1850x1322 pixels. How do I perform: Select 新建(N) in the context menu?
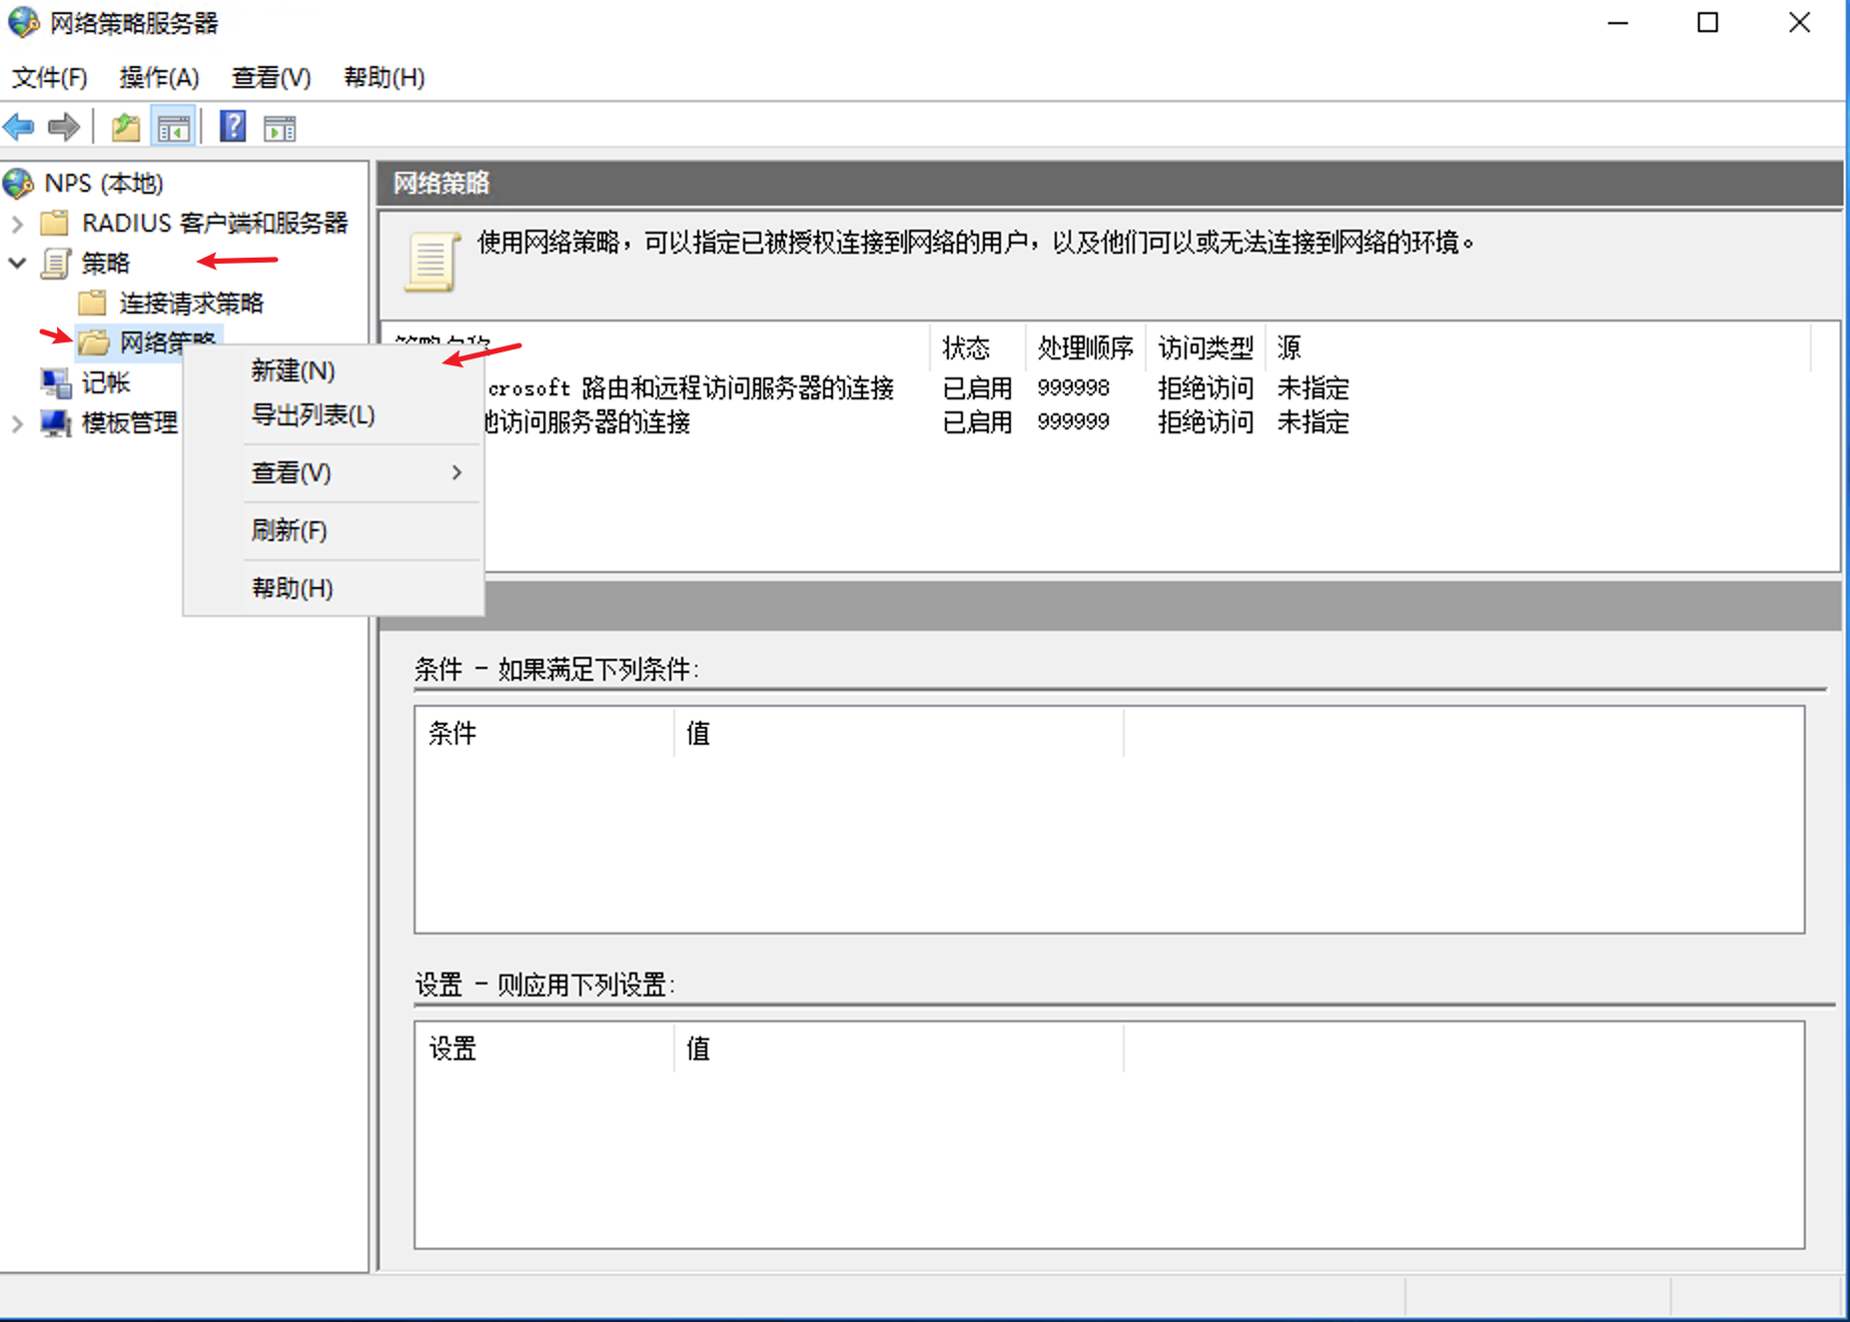[291, 370]
